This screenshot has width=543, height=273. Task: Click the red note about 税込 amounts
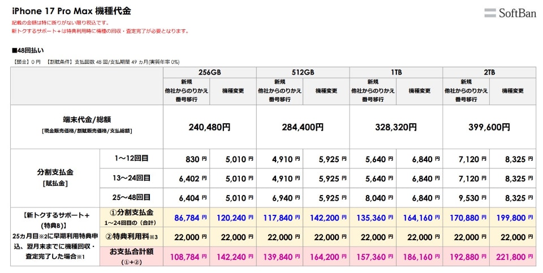pos(61,23)
